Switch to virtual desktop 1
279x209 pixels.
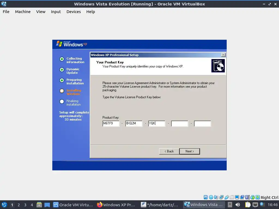[12, 205]
